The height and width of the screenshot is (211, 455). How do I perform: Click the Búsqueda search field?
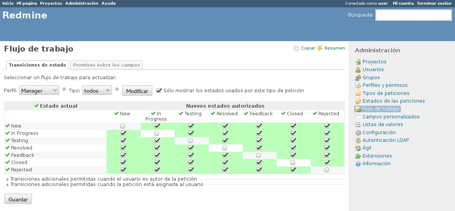point(413,15)
